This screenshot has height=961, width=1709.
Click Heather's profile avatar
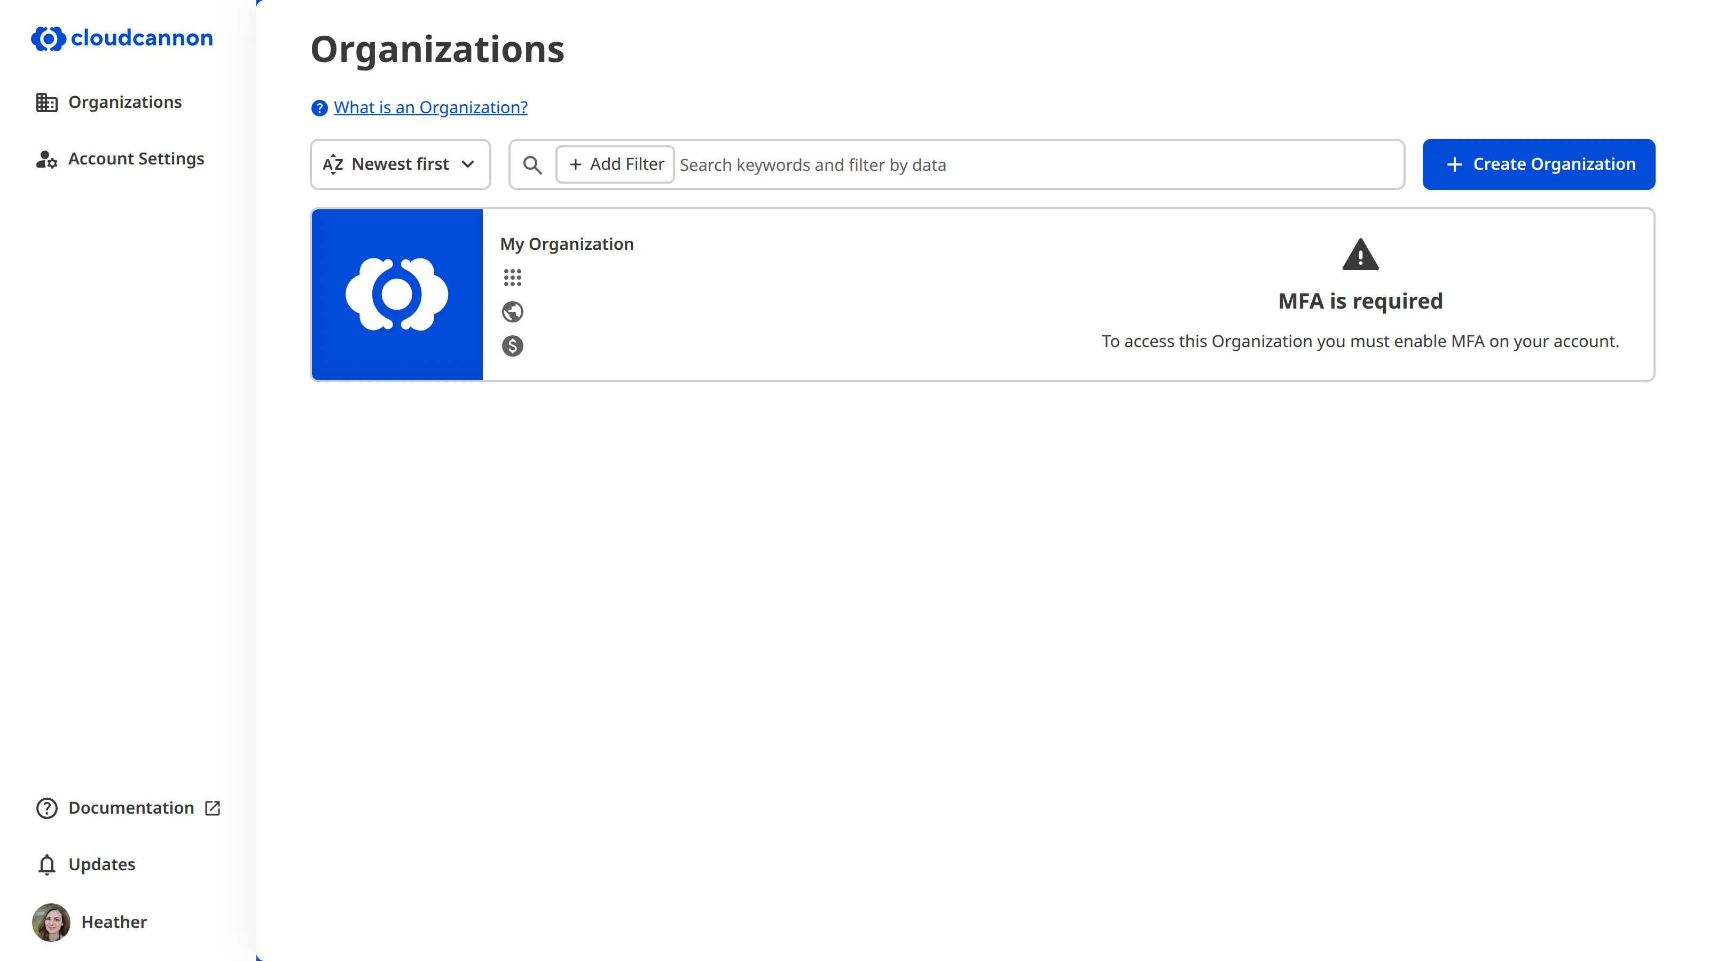click(51, 922)
